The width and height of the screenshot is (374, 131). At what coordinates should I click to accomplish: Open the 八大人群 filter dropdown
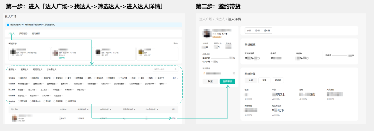(x=46, y=96)
